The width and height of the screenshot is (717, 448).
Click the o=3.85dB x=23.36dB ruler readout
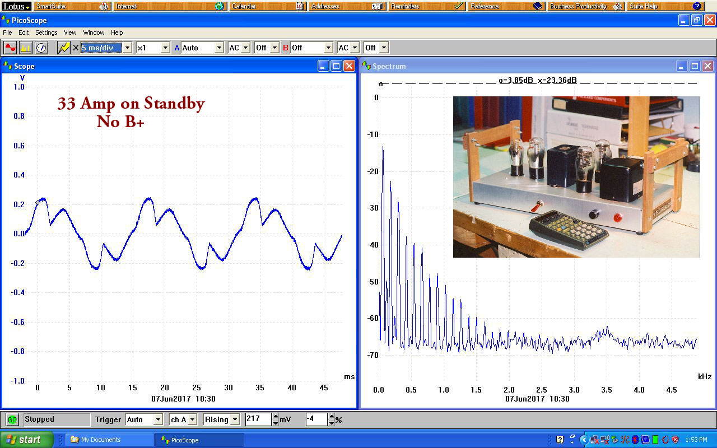(537, 80)
